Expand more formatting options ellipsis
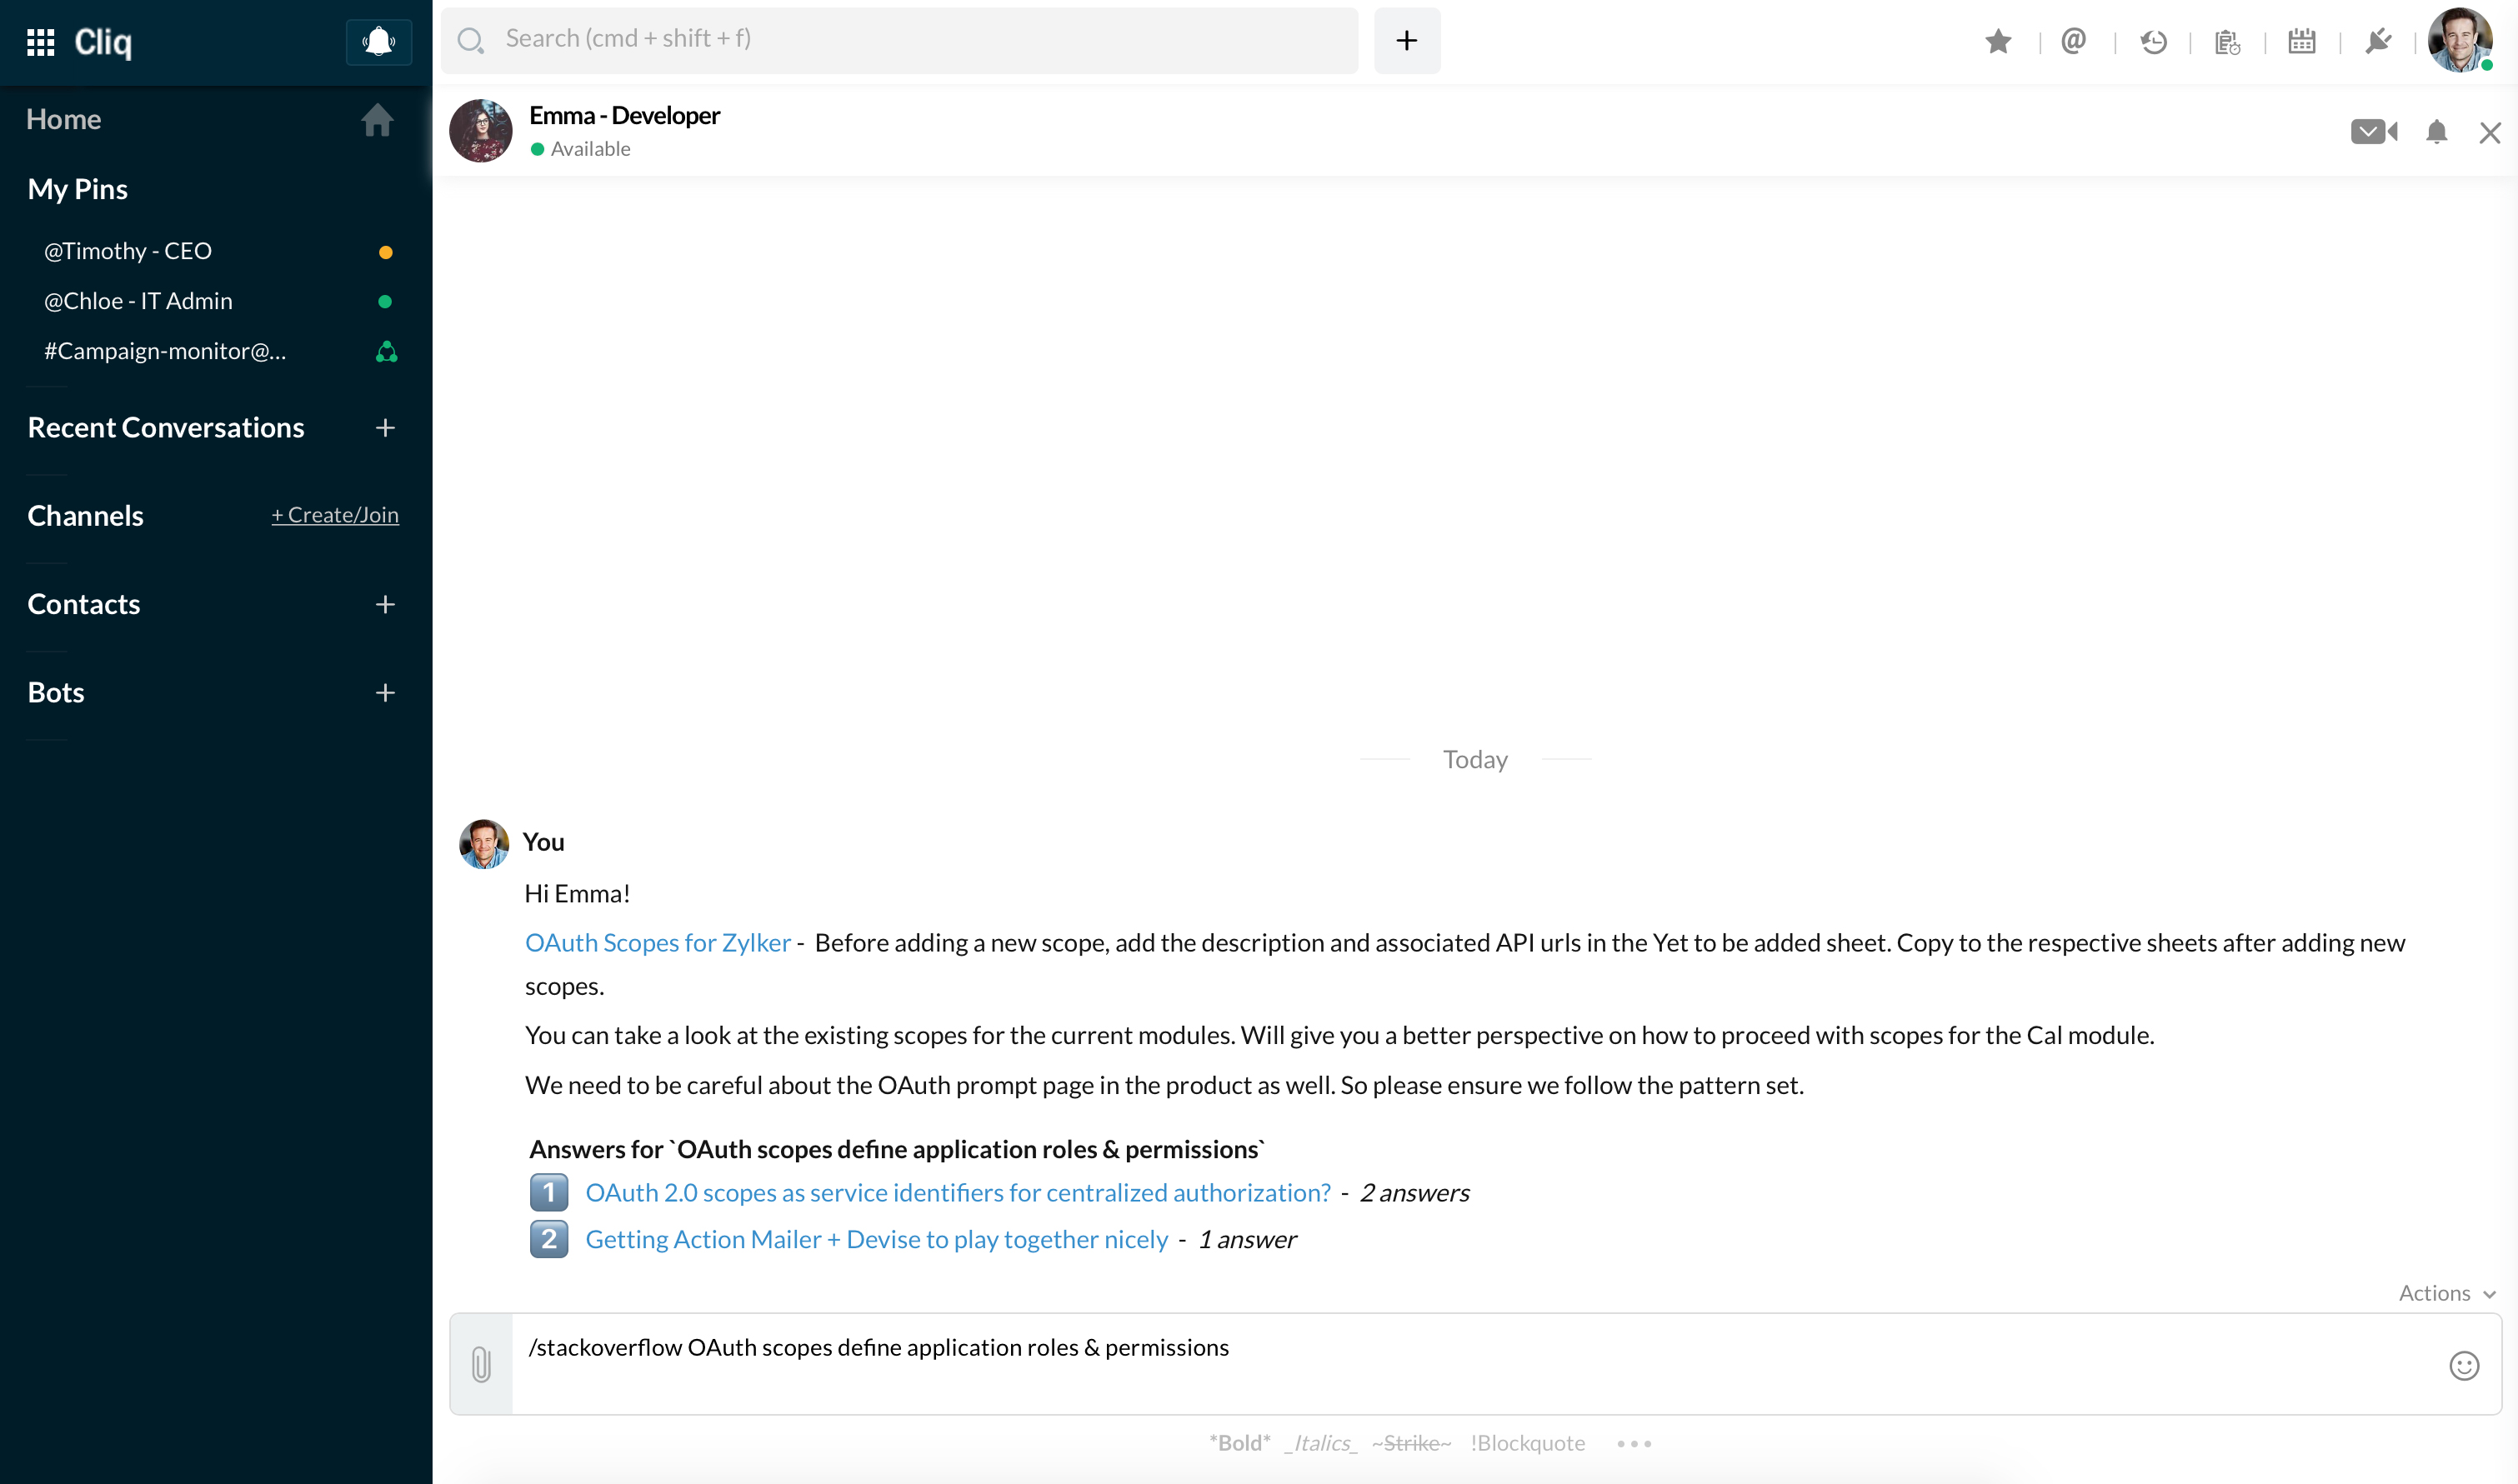Image resolution: width=2518 pixels, height=1484 pixels. click(1634, 1444)
